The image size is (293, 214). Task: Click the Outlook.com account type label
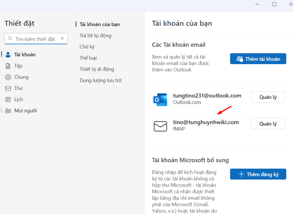point(187,102)
